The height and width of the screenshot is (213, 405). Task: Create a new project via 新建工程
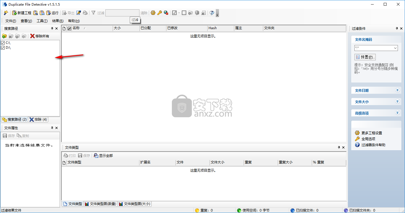coord(22,13)
